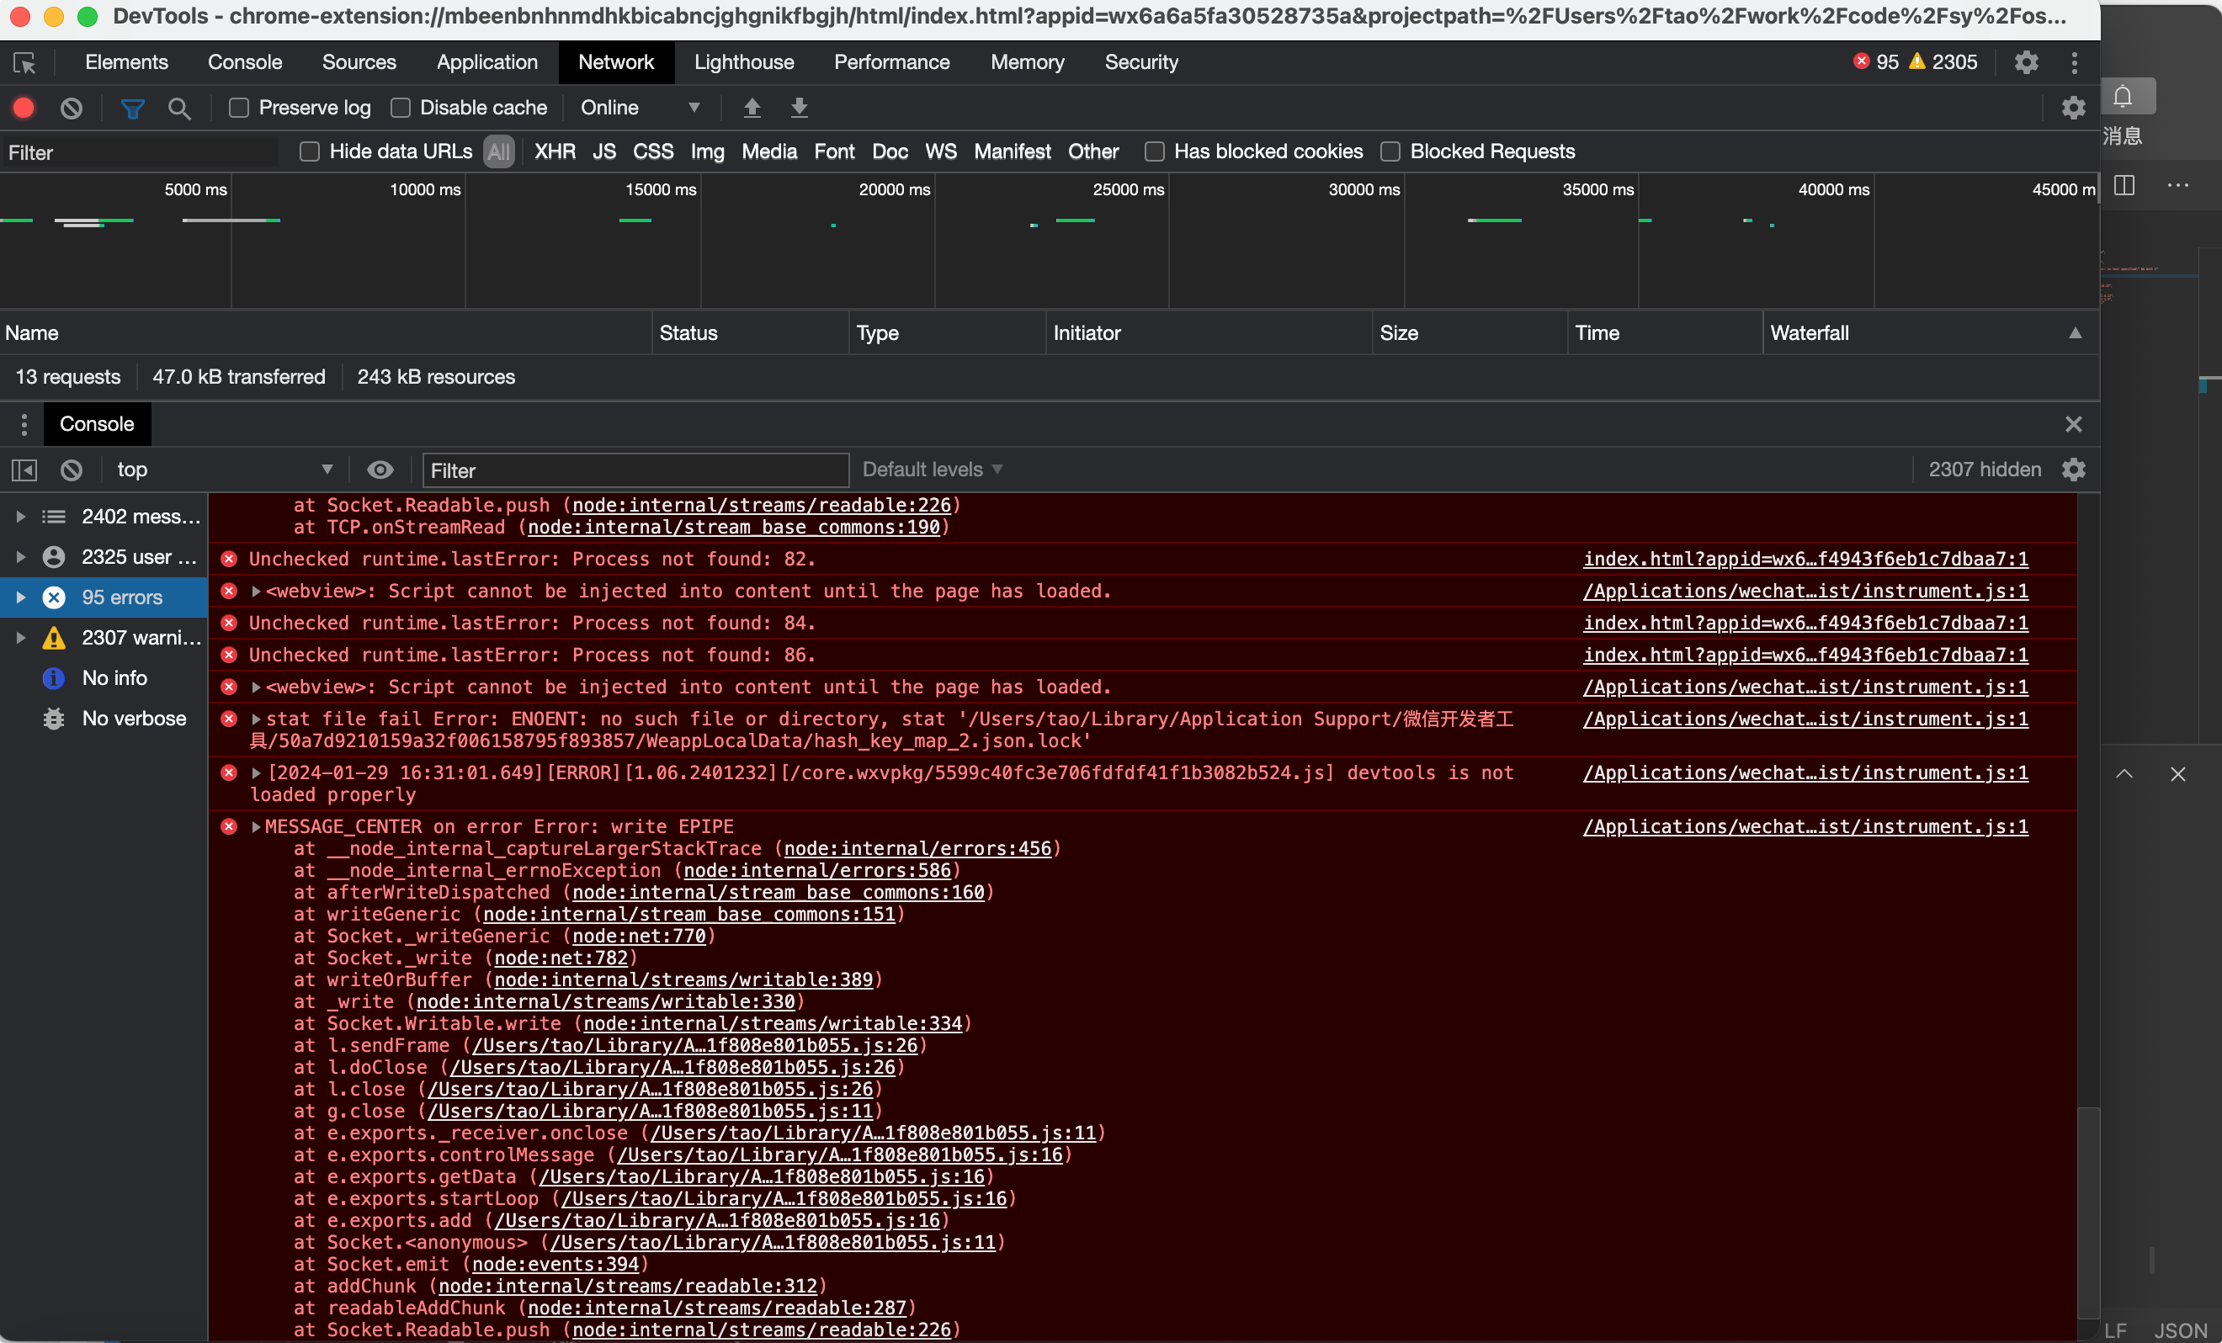
Task: Expand the 2307 warnings group
Action: [21, 638]
